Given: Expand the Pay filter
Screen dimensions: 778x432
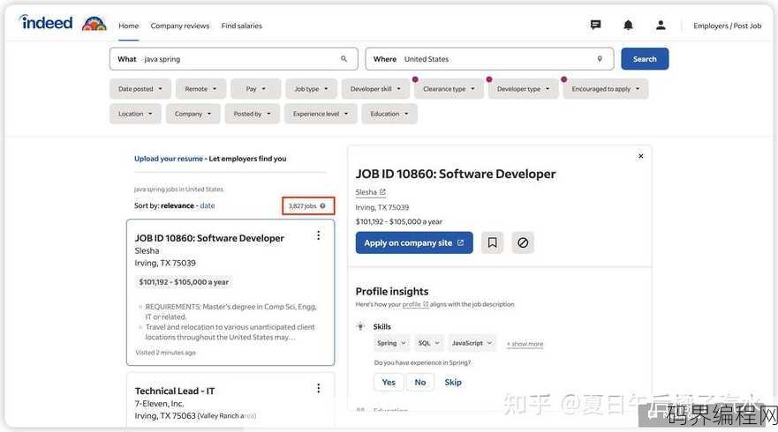Looking at the screenshot, I should point(256,89).
